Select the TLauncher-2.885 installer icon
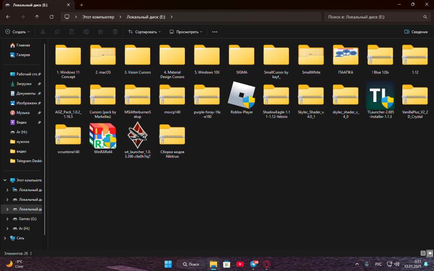Viewport: 434px width, 271px height. pos(380,95)
